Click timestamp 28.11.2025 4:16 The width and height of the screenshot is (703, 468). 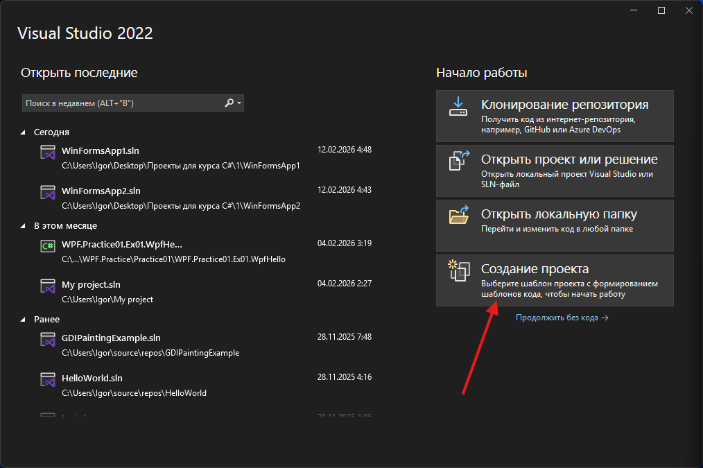pyautogui.click(x=345, y=377)
